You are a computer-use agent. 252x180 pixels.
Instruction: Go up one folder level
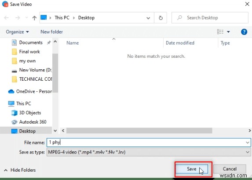[34, 18]
